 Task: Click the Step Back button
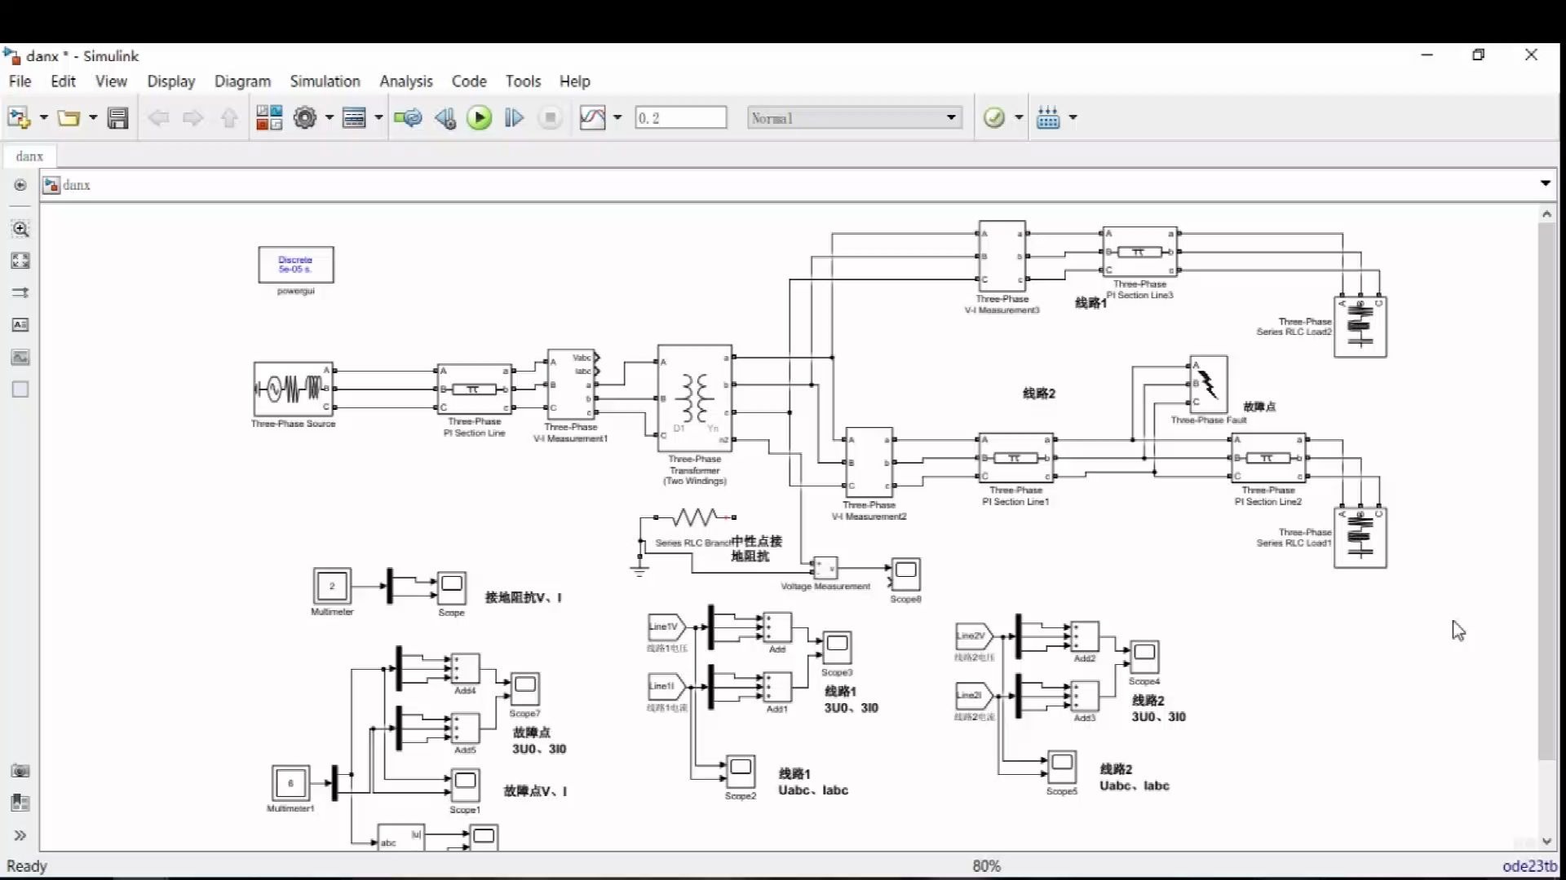[445, 118]
